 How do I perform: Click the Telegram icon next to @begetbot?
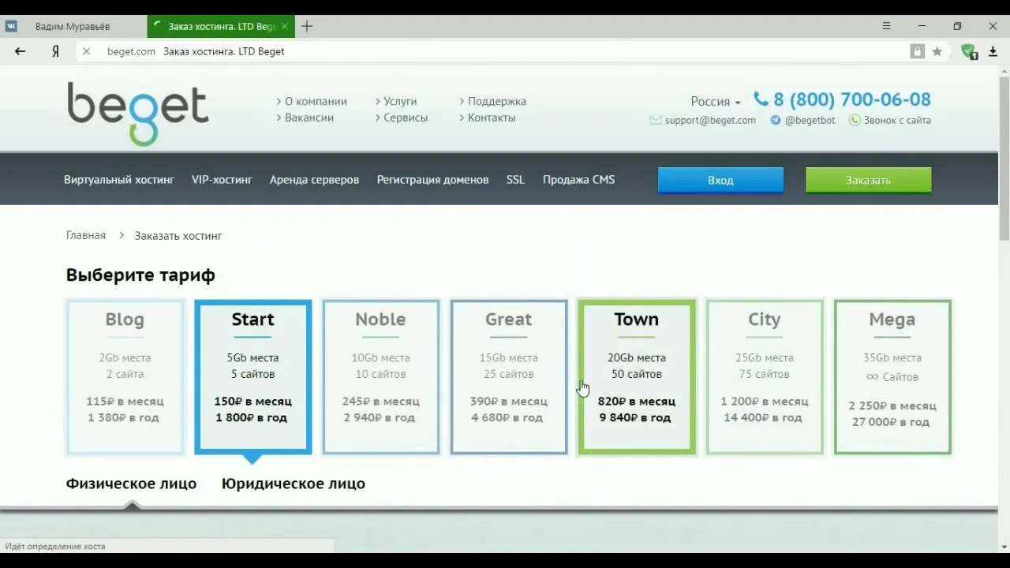pos(776,121)
